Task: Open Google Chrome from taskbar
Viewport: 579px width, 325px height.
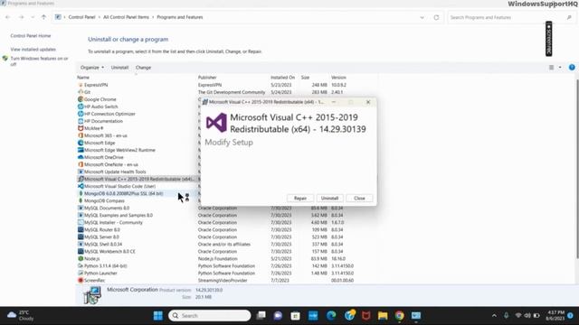Action: tap(399, 315)
